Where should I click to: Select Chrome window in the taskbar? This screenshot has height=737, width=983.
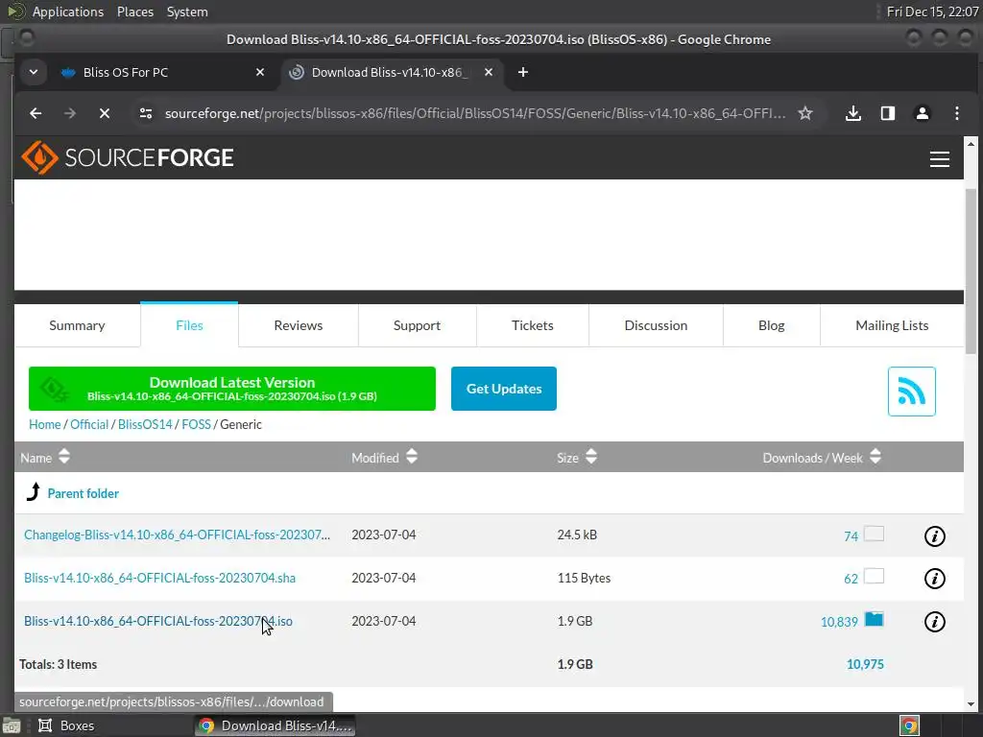275,725
